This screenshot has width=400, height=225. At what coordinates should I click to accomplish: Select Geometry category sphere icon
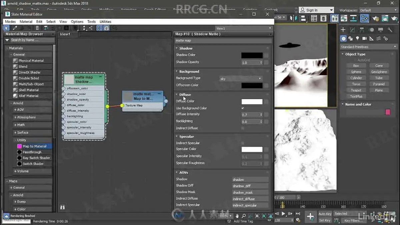[x=344, y=39]
